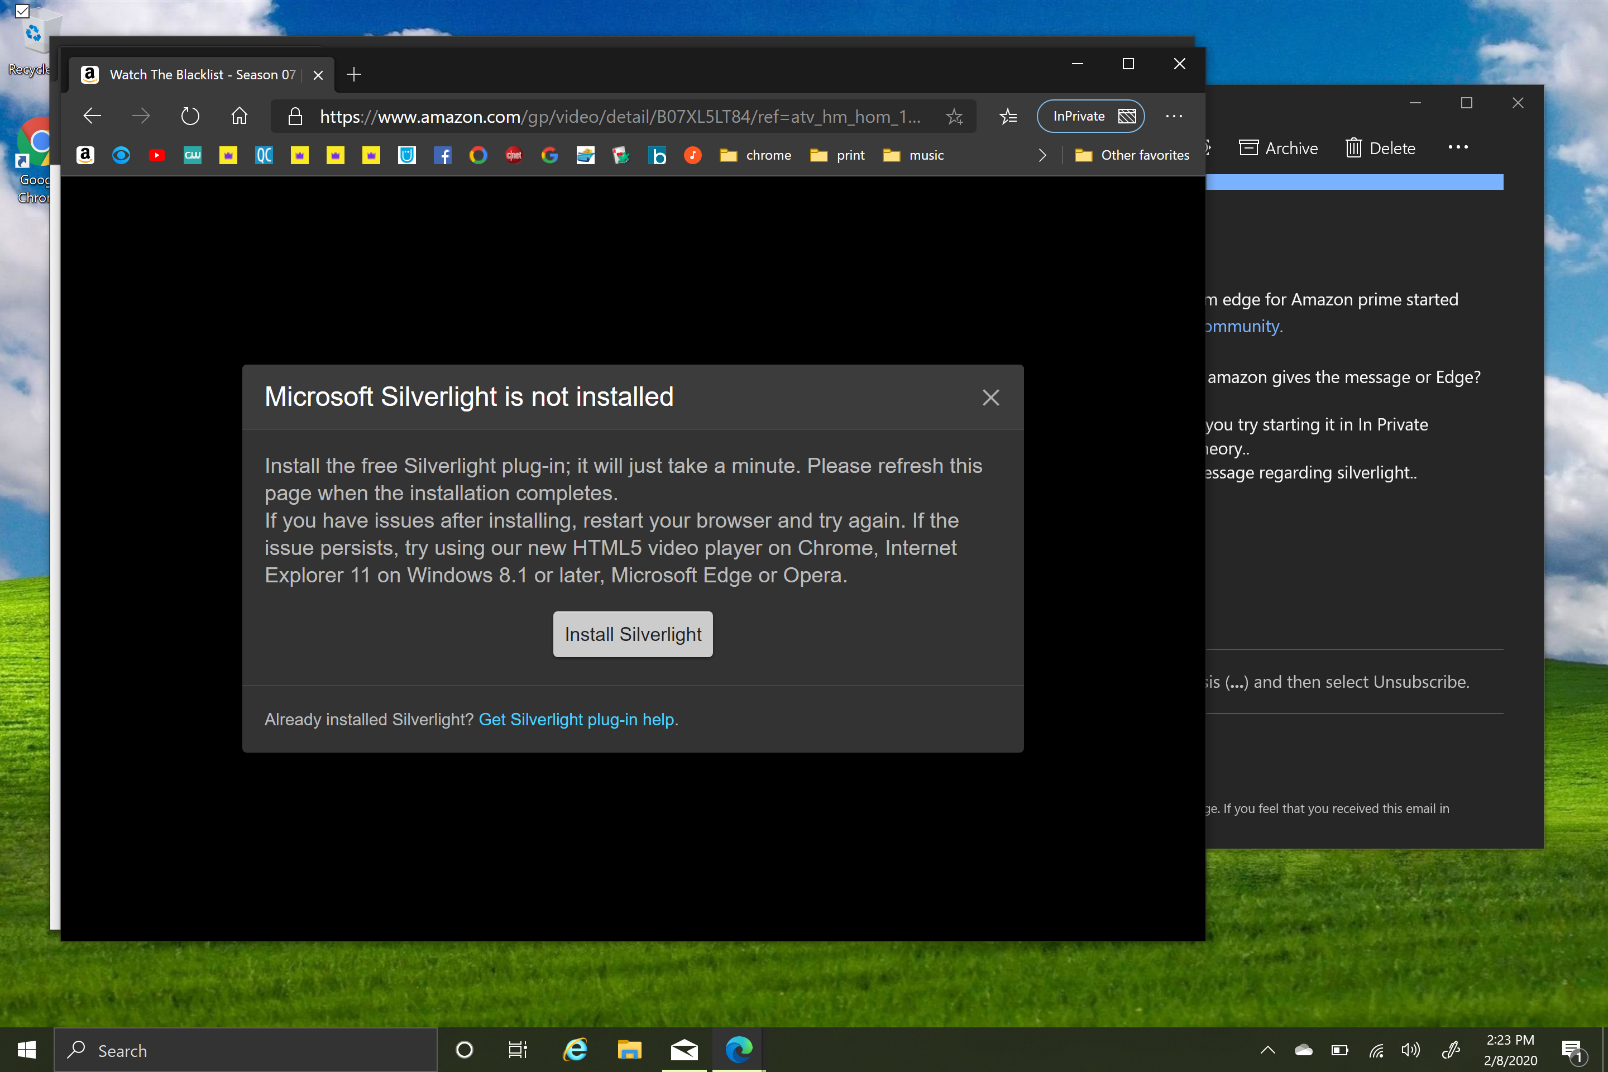Expand Other favorites folder

1132,155
